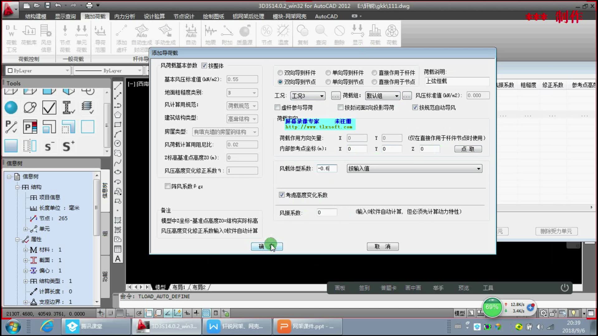Open the ByLayer color dropdown

tap(68, 70)
